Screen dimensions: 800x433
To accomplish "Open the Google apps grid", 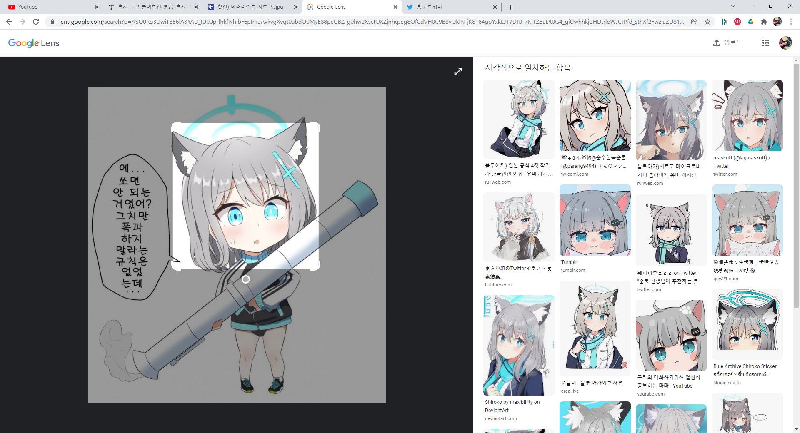I will pos(766,43).
